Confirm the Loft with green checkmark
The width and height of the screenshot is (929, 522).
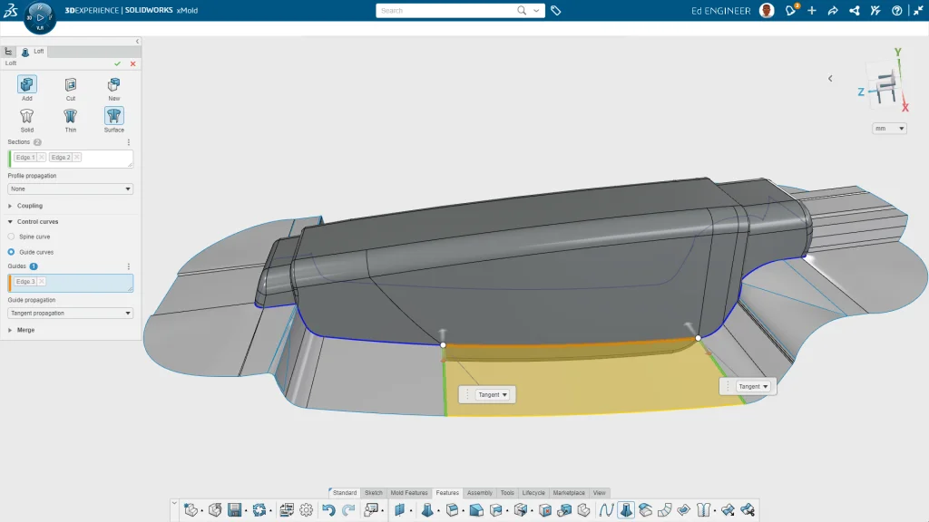pyautogui.click(x=117, y=63)
